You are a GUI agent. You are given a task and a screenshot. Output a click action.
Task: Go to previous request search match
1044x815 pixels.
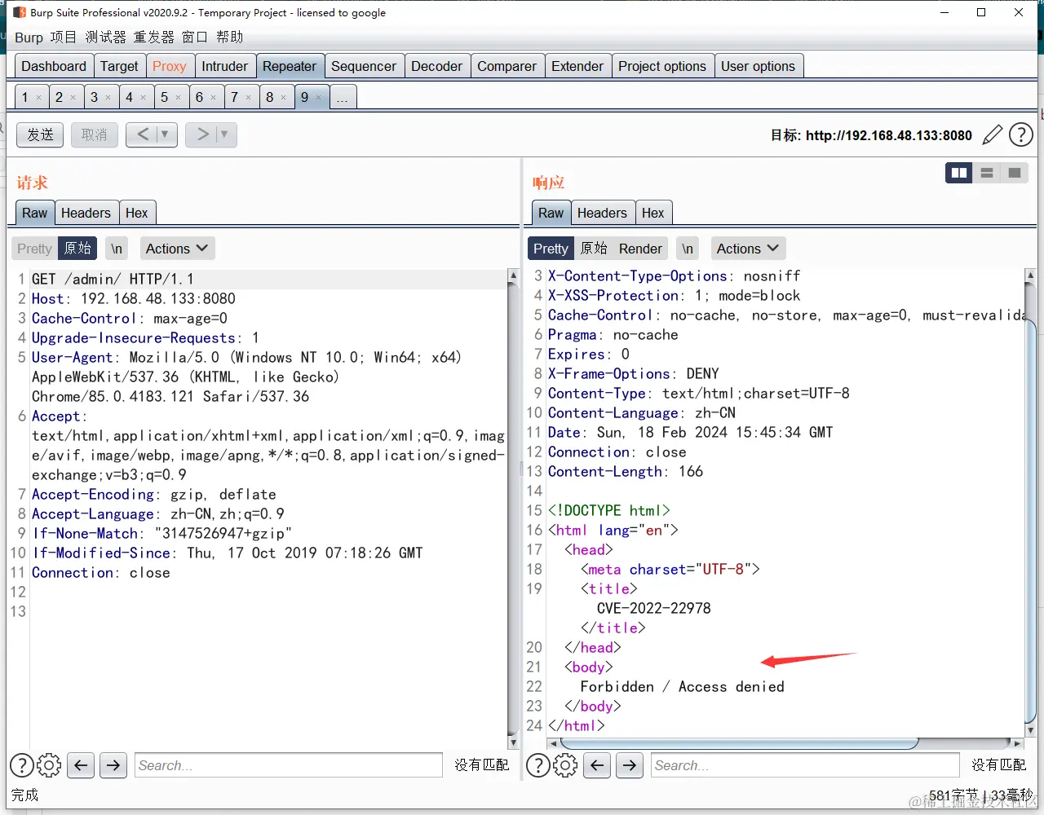(81, 765)
